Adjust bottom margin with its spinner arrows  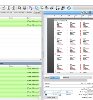pos(72,95)
